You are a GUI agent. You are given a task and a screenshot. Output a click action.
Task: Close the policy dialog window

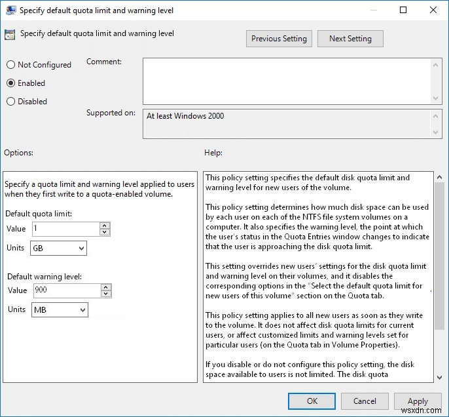coord(433,10)
